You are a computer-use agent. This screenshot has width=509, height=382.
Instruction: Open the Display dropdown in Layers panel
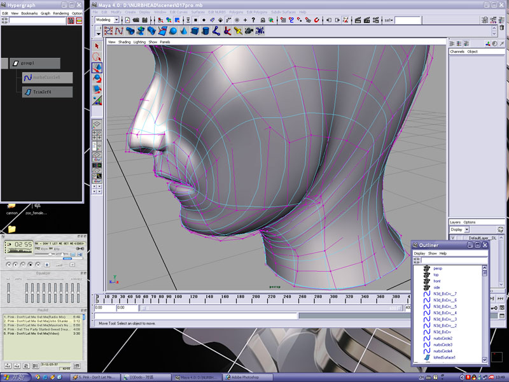[467, 230]
